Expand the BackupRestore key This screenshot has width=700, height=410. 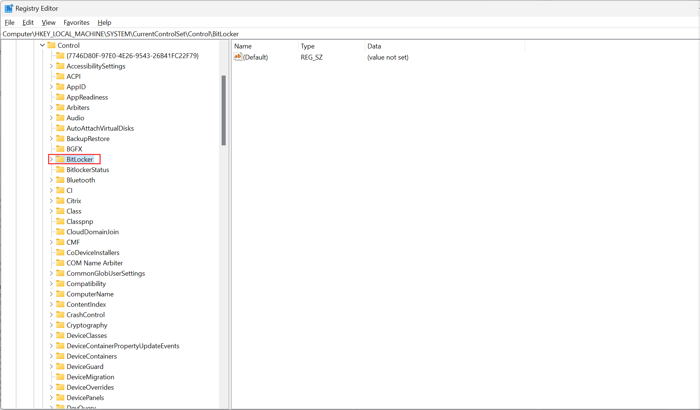[51, 138]
